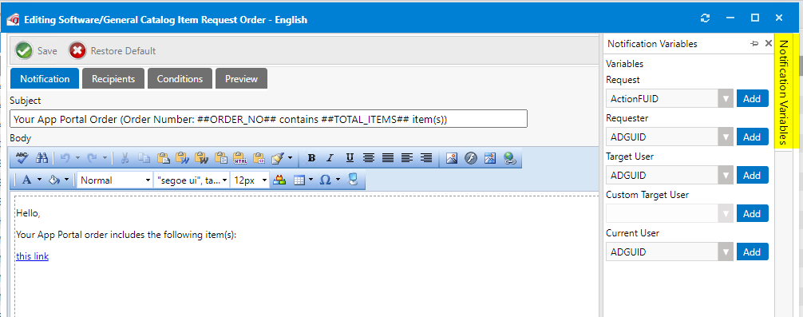
Task: Close the Notification Variables panel
Action: 768,44
